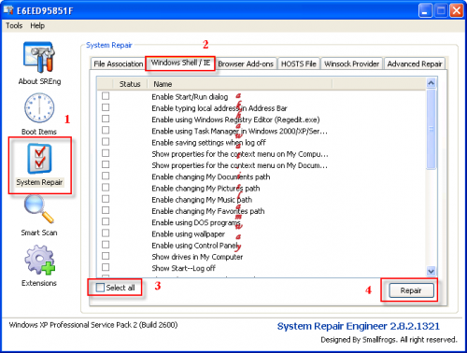Click the Status column header
The image size is (467, 353).
coord(130,84)
